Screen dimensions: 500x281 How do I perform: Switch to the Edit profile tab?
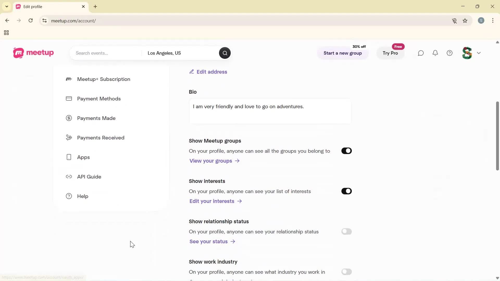tap(47, 7)
